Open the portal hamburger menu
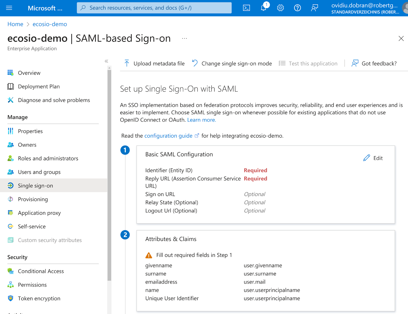The image size is (408, 314). [x=9, y=8]
